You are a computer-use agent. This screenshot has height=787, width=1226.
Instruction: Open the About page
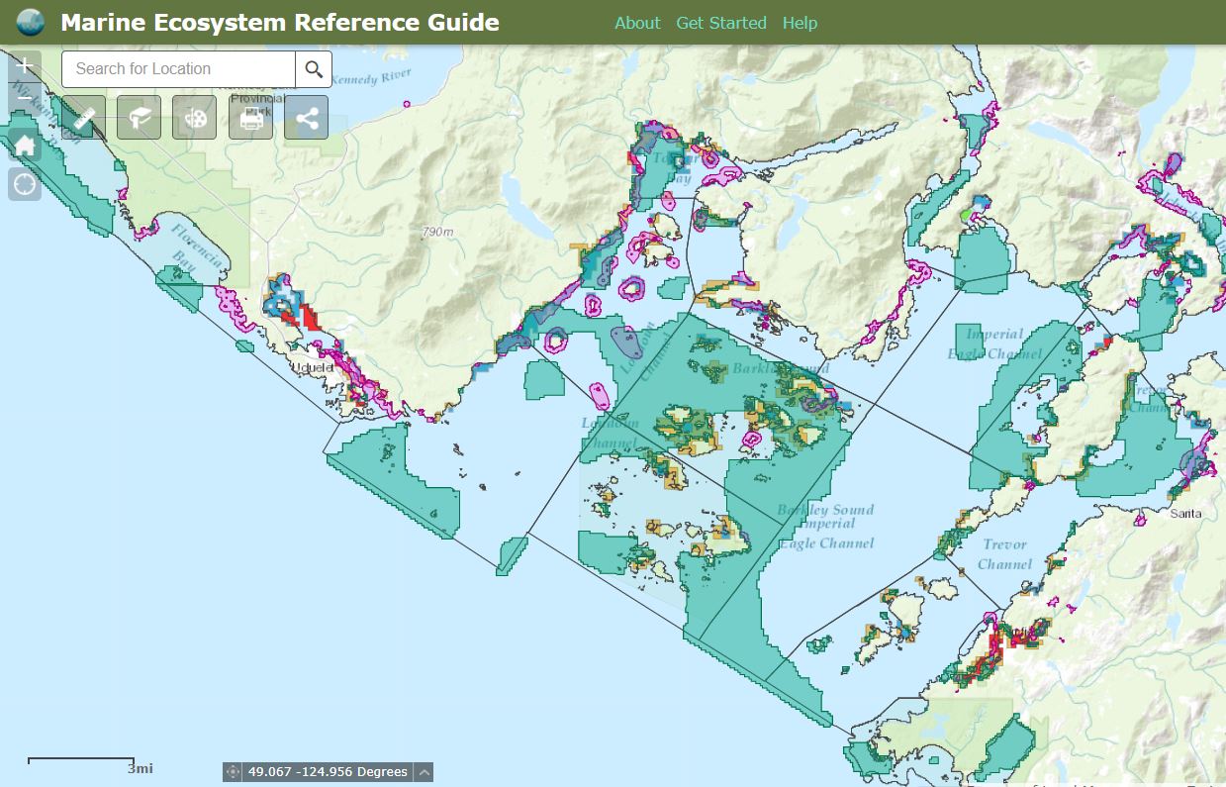pyautogui.click(x=637, y=23)
